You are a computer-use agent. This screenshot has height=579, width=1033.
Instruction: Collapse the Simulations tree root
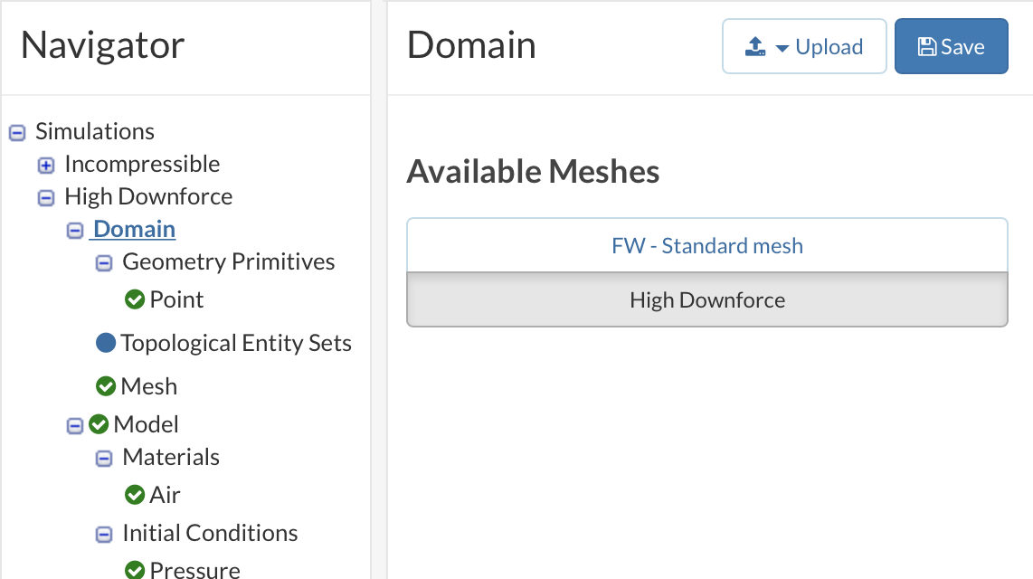pyautogui.click(x=16, y=132)
